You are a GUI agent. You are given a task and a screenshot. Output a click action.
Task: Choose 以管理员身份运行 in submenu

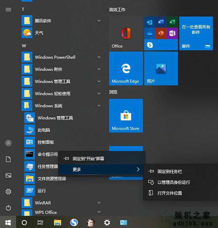coord(181,182)
